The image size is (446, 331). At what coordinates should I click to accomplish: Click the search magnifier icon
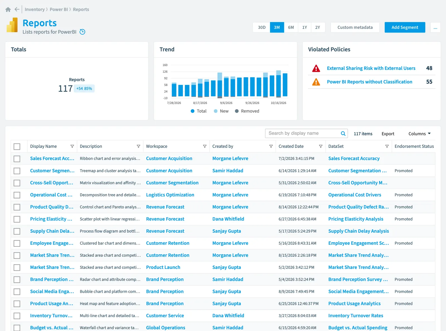(343, 133)
